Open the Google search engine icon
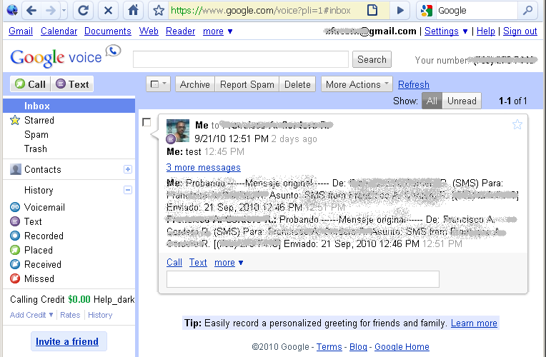Image resolution: width=546 pixels, height=357 pixels. click(x=427, y=11)
